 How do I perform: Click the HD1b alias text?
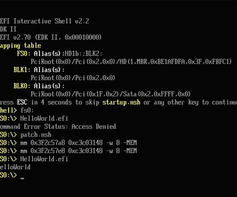click(x=72, y=53)
